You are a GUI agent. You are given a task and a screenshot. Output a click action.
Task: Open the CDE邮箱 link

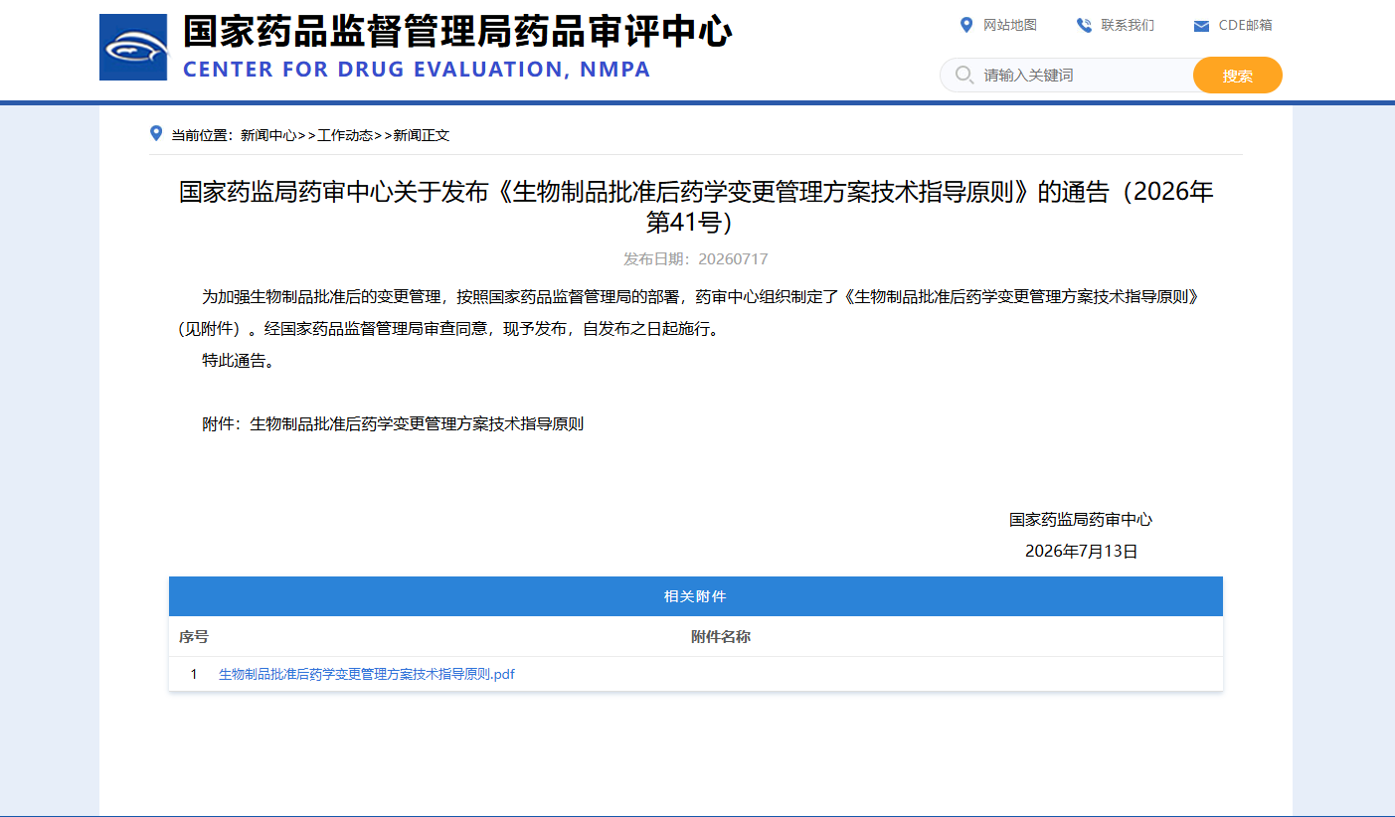(1246, 25)
